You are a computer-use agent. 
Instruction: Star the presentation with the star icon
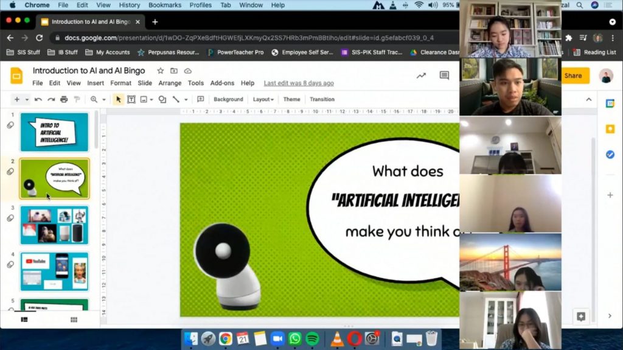(161, 71)
